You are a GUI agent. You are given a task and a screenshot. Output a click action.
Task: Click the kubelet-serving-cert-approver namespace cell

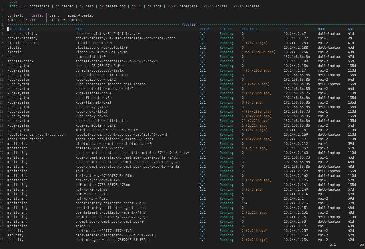tap(36, 135)
